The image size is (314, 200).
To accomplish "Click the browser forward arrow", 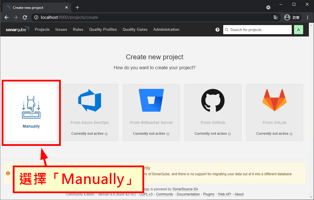I will 16,17.
